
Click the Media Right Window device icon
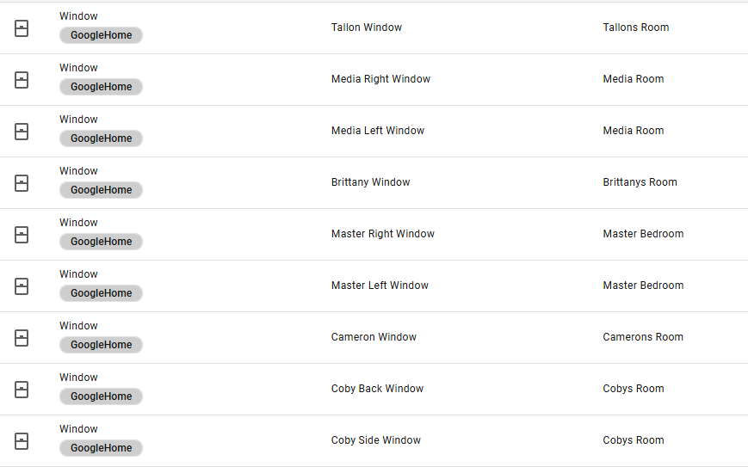tap(22, 80)
